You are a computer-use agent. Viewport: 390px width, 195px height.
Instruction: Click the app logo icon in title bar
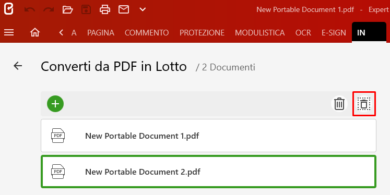point(9,9)
